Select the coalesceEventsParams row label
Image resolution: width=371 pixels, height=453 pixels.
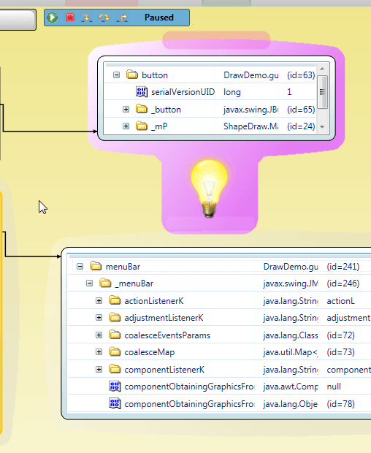pyautogui.click(x=167, y=335)
